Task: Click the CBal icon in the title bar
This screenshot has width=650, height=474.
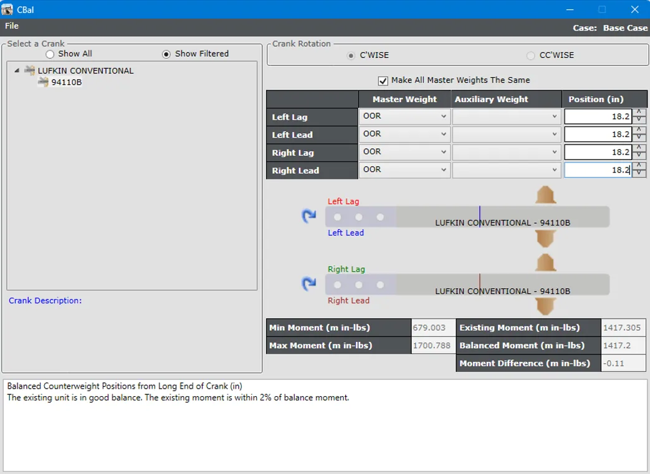Action: 8,9
